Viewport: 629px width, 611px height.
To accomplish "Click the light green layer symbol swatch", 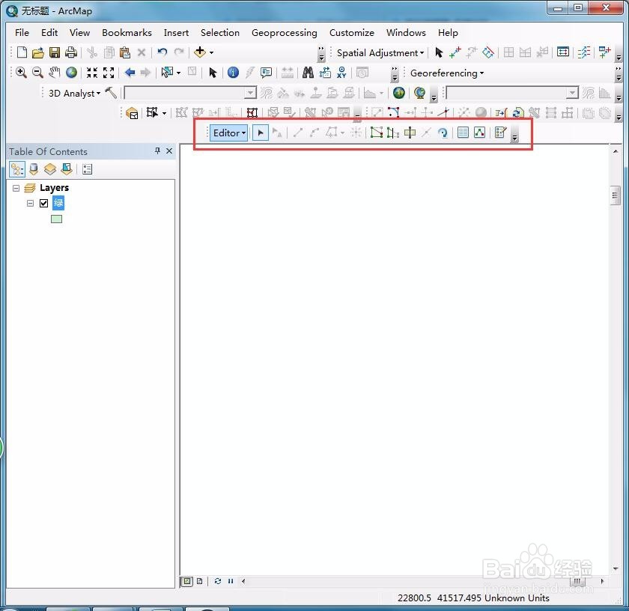I will pos(57,219).
